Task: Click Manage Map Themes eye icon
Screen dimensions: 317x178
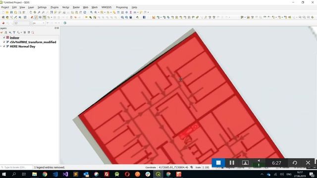Action: click(x=10, y=32)
